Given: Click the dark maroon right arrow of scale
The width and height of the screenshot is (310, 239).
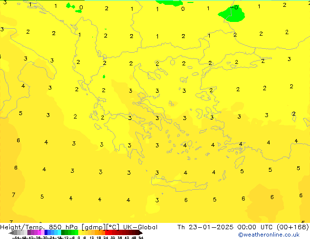Looking at the screenshot, I should [x=141, y=233].
